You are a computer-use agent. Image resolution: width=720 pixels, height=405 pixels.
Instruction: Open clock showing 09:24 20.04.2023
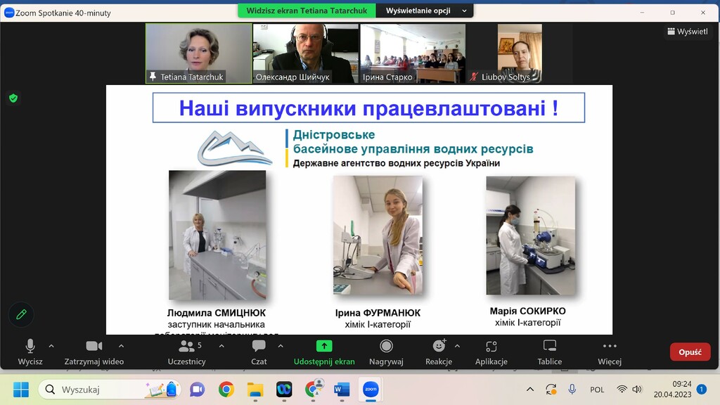tap(672, 390)
